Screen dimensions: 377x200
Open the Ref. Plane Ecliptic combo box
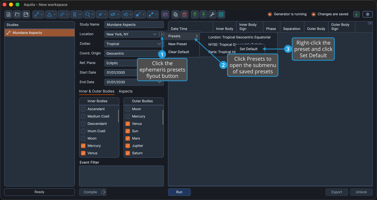tap(134, 63)
